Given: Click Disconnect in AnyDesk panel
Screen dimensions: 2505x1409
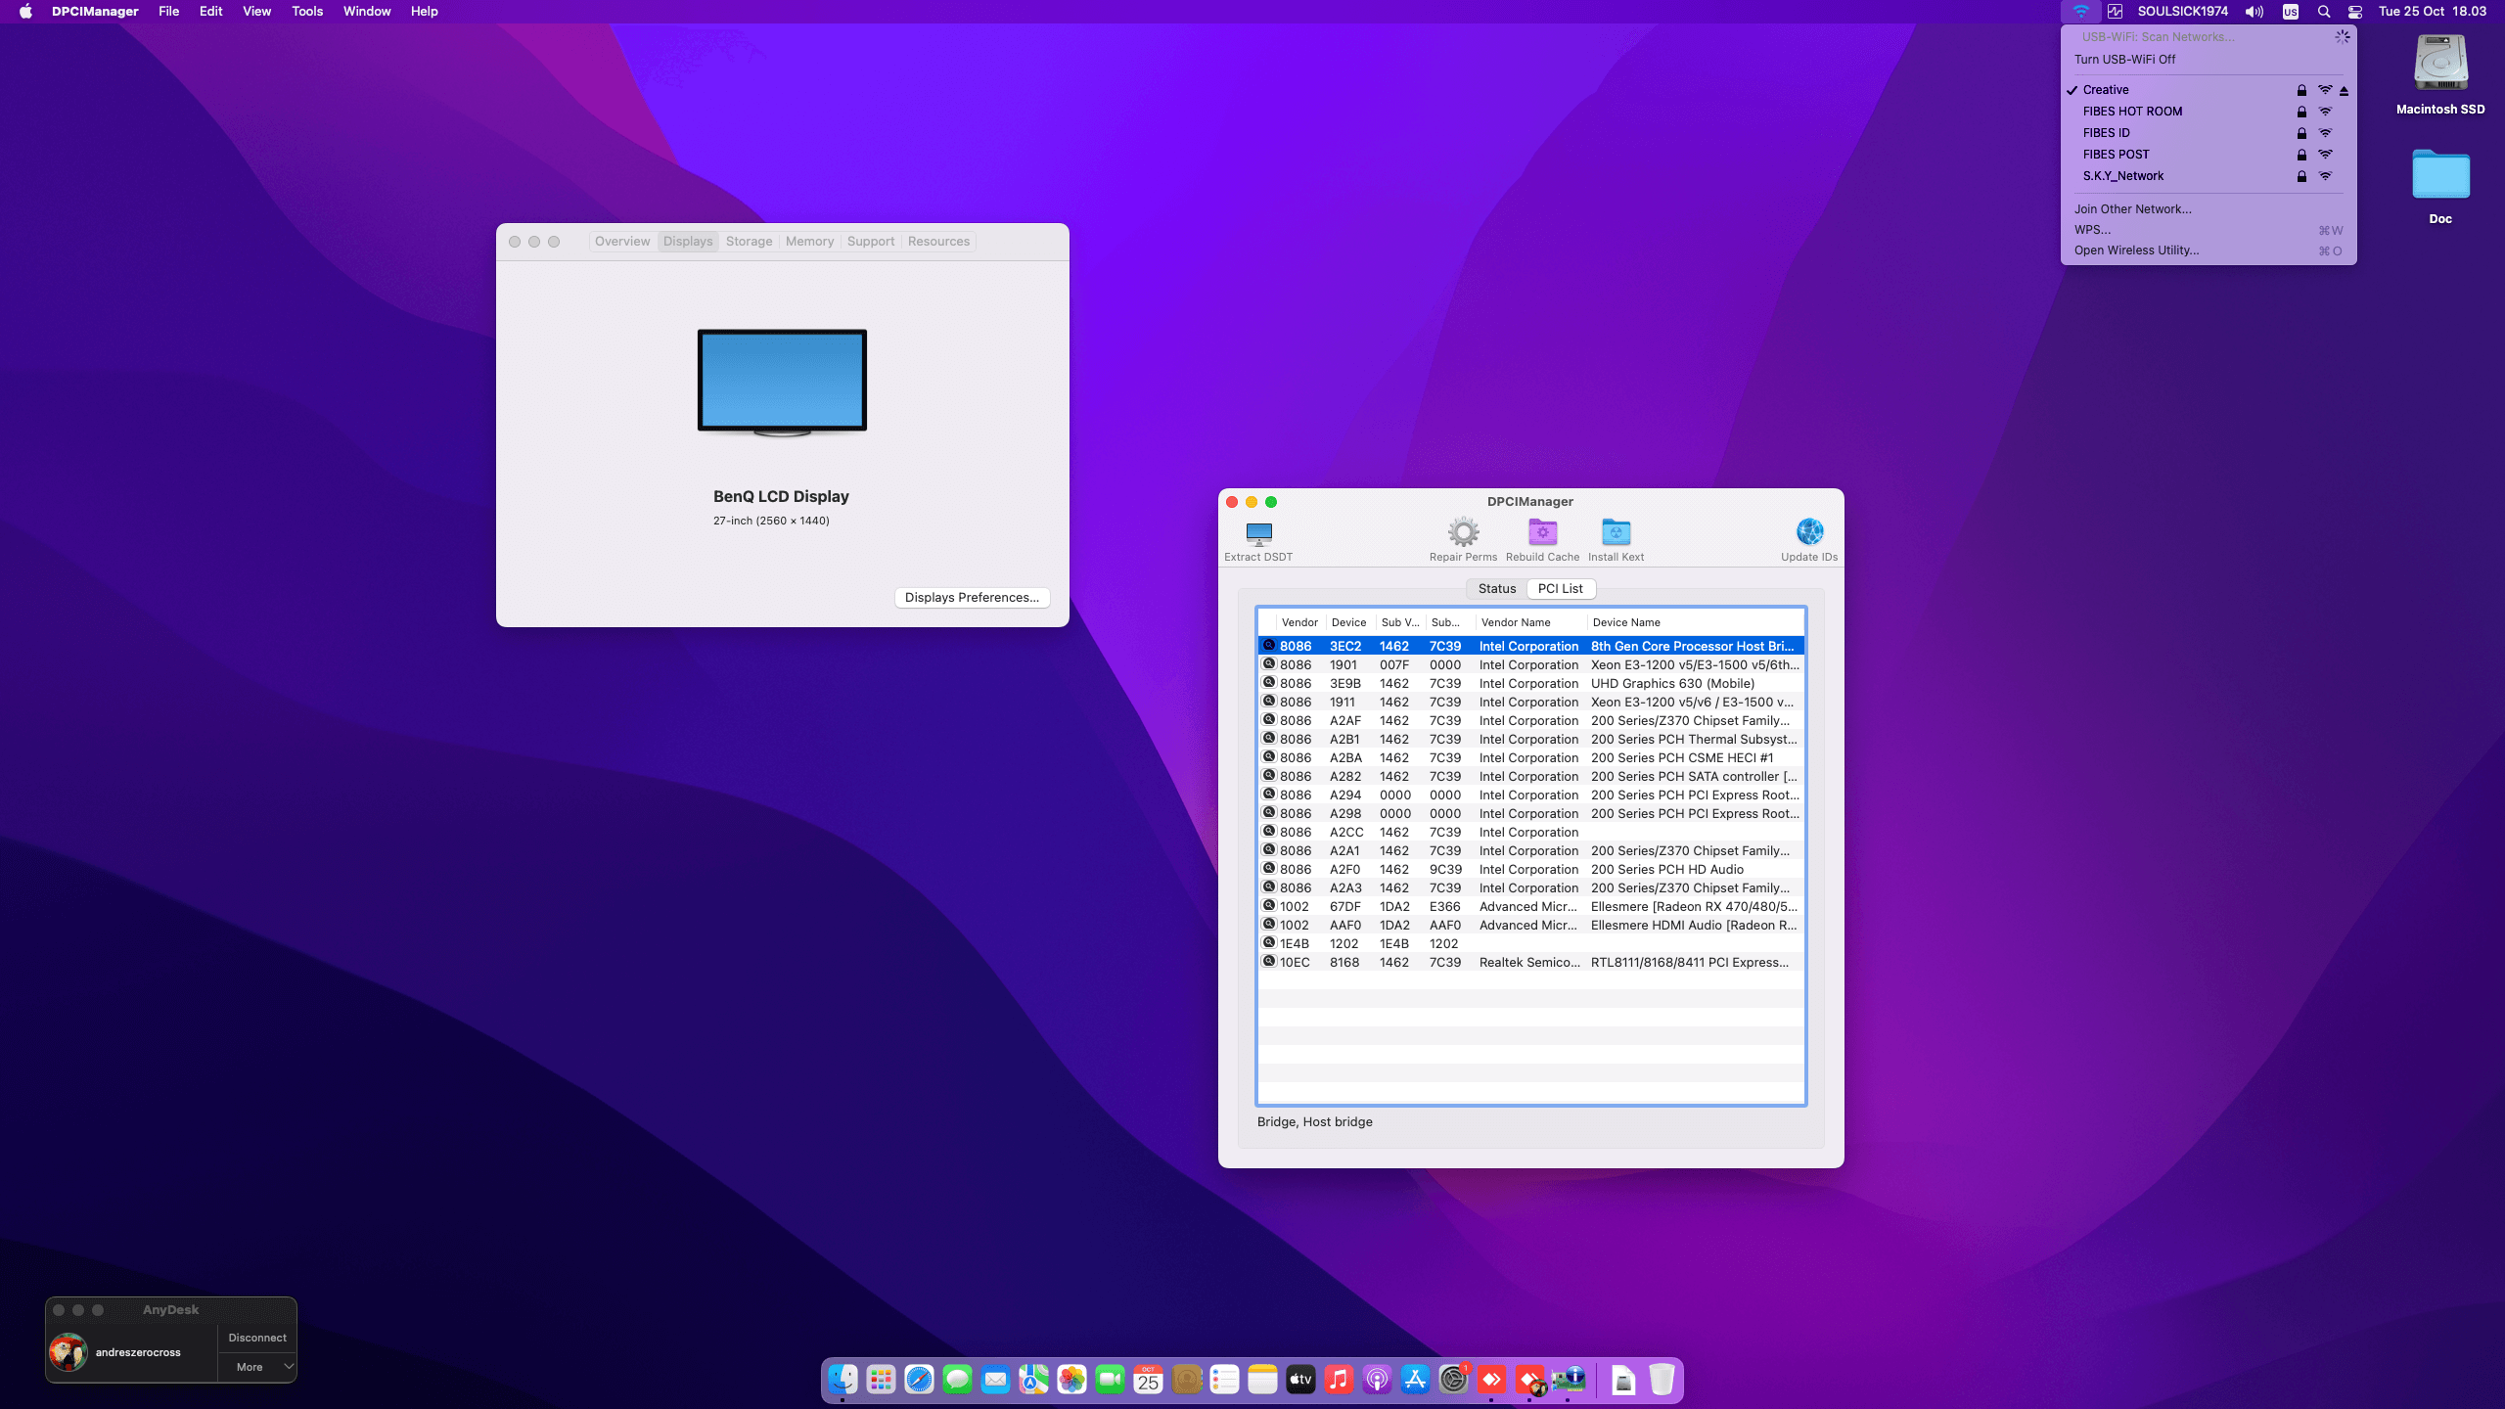Looking at the screenshot, I should point(257,1338).
